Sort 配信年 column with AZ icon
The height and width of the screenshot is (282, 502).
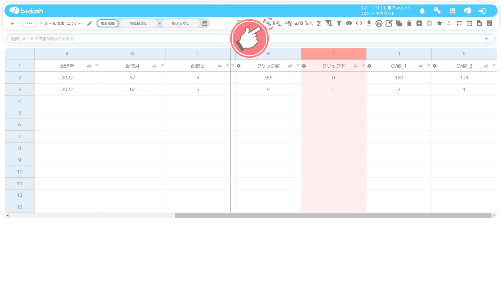(89, 66)
